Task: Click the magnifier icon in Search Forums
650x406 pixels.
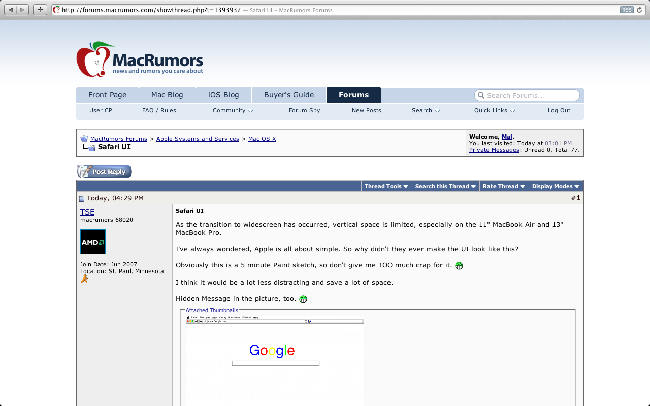Action: point(481,95)
